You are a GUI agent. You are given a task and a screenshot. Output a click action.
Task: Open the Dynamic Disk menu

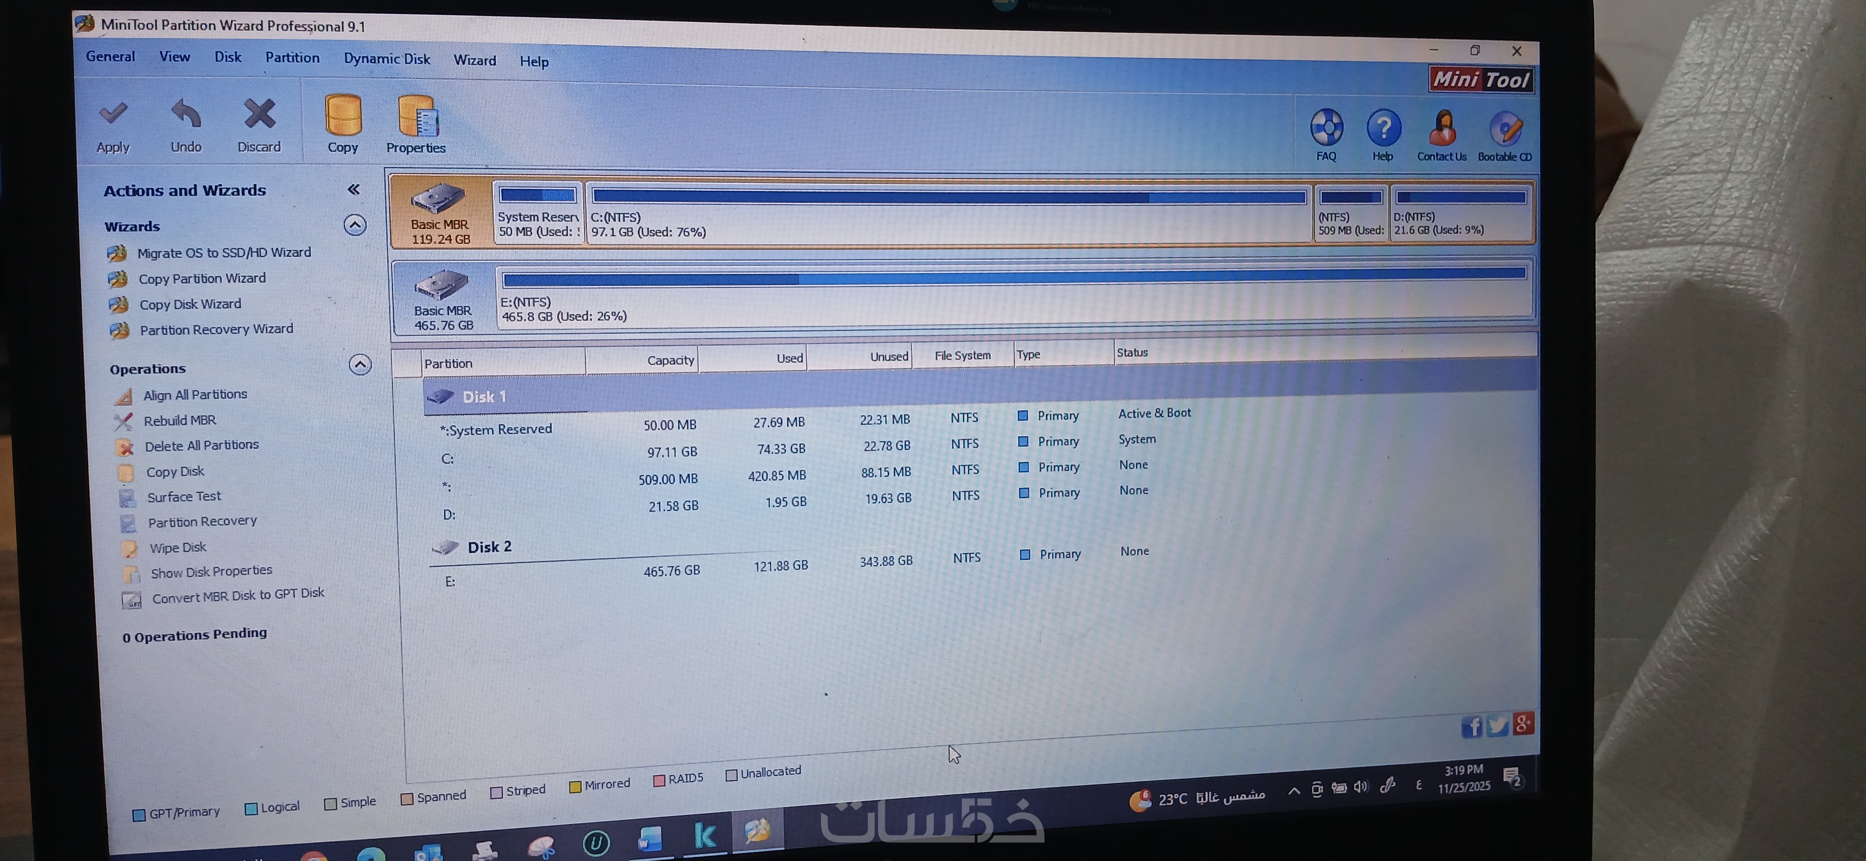[387, 58]
